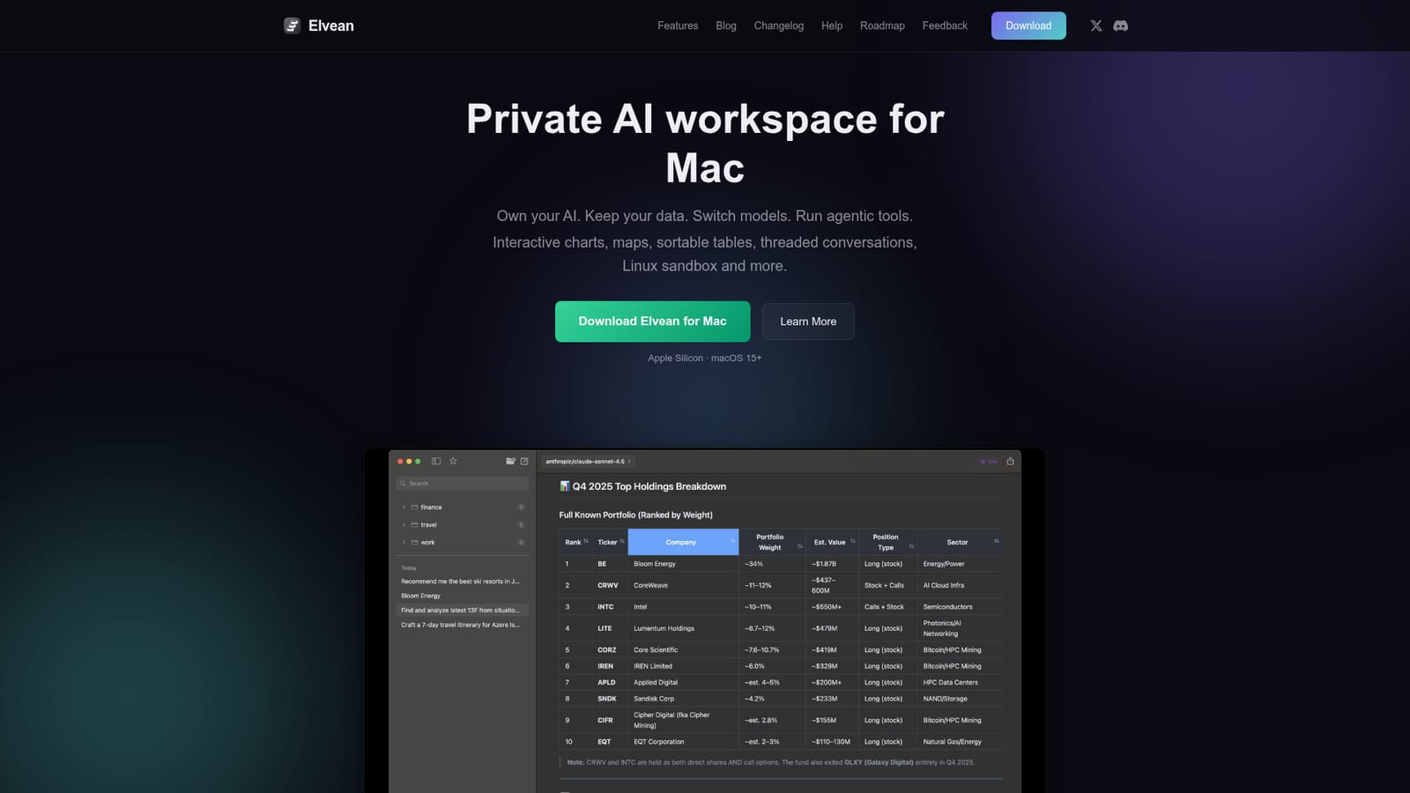Viewport: 1410px width, 793px height.
Task: Expand the work folder chevron
Action: click(x=404, y=543)
